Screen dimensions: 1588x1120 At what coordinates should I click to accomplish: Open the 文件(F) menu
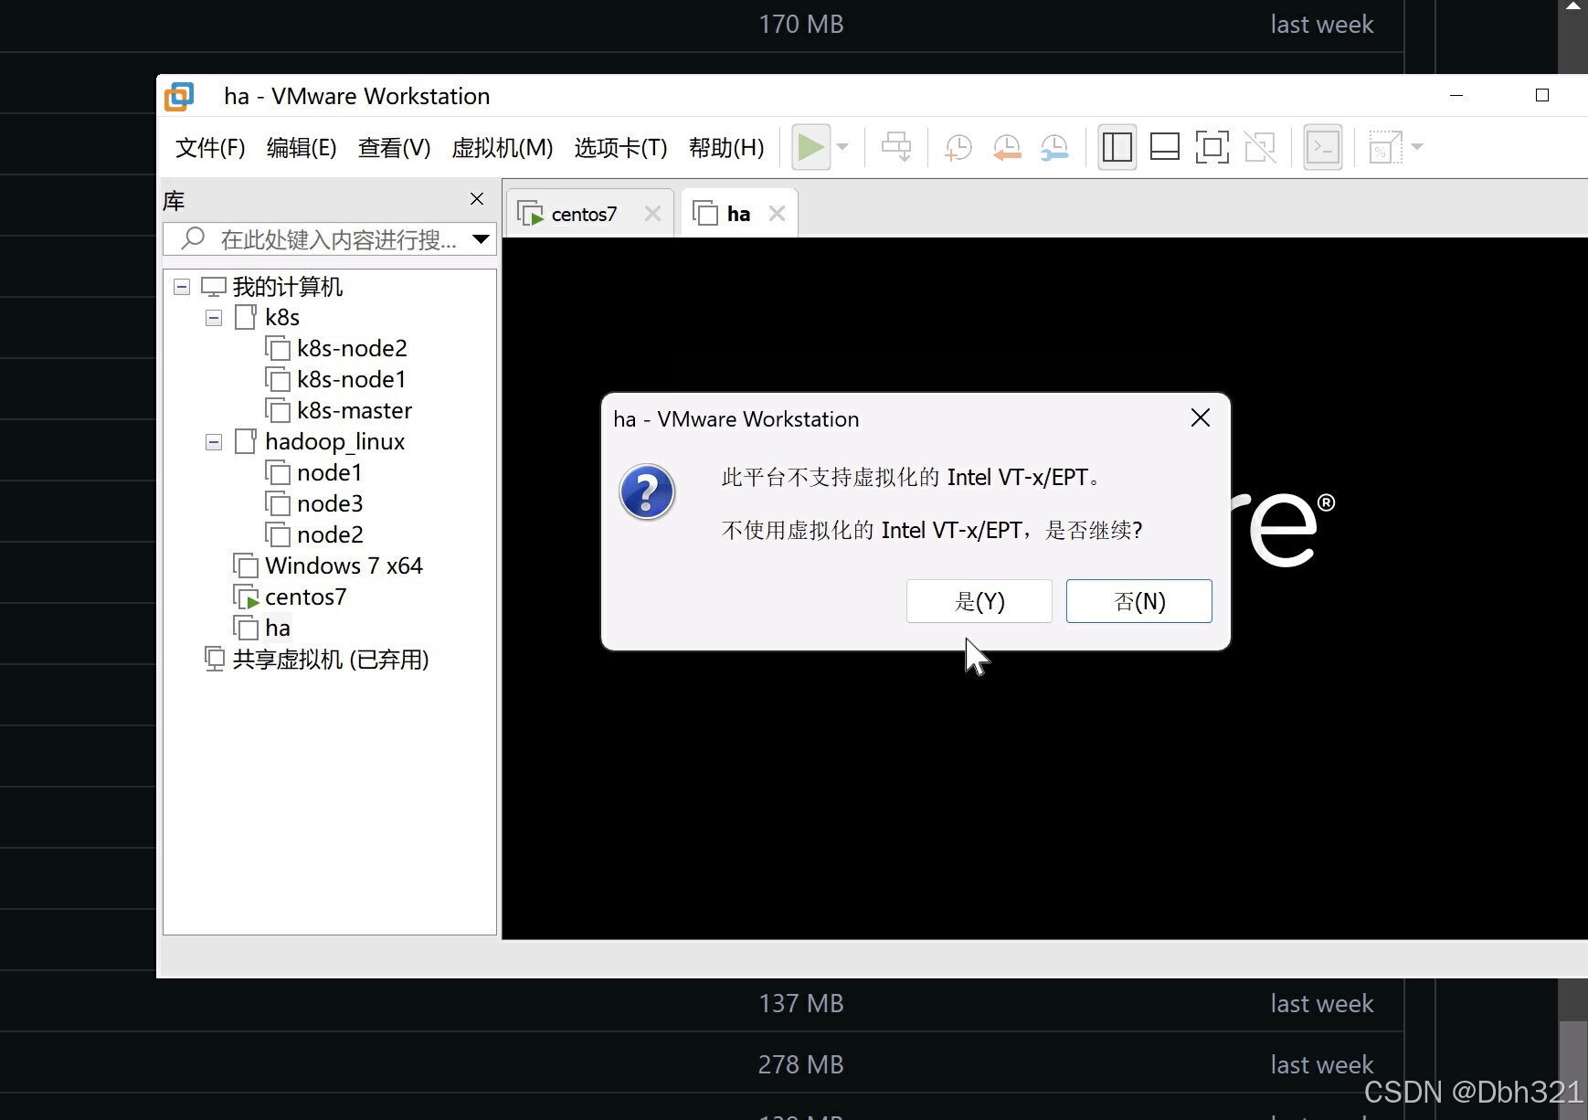(210, 147)
